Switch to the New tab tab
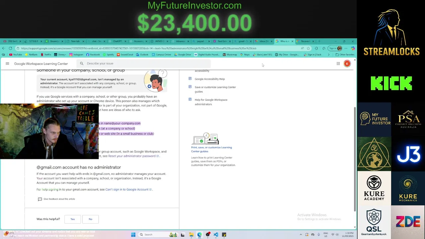Screen dimensions: 425x239 click(x=75, y=41)
